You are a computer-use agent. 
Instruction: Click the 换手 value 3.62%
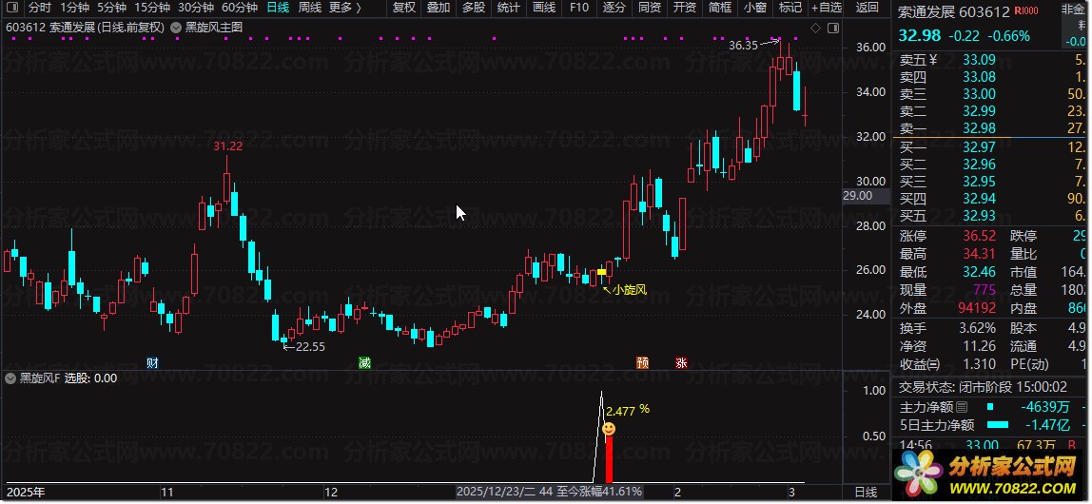click(976, 328)
